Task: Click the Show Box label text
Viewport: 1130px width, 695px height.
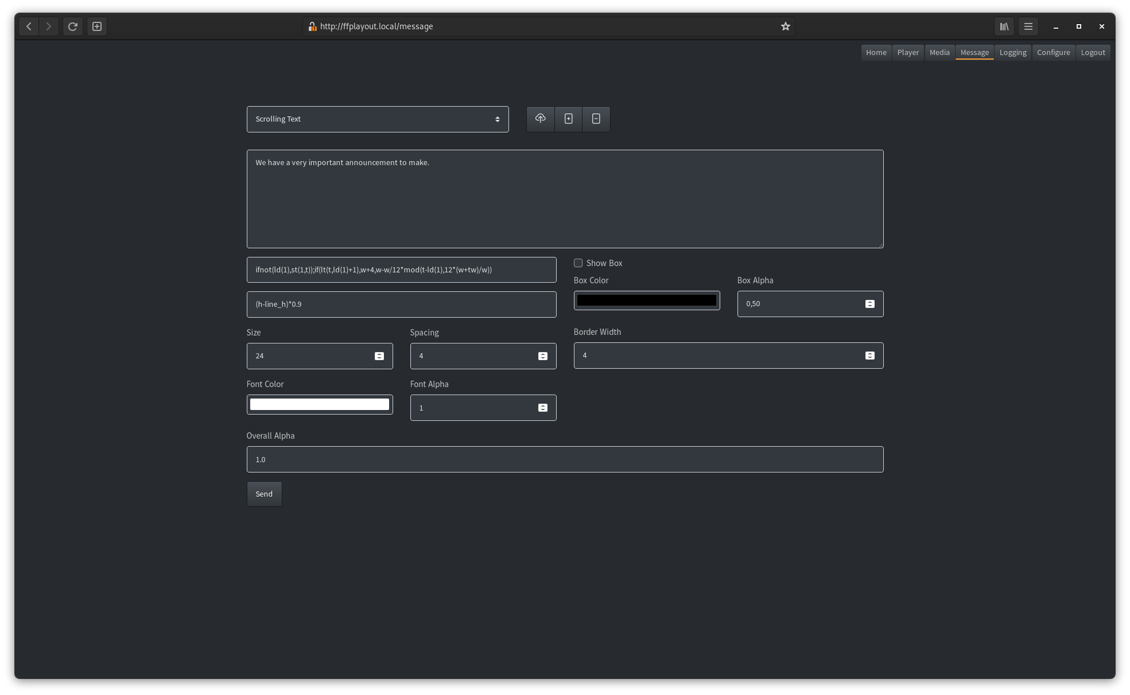Action: tap(604, 263)
